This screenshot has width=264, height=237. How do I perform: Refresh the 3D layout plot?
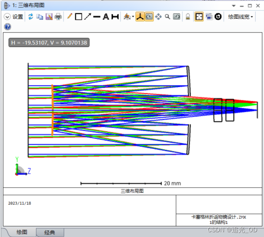coord(30,17)
